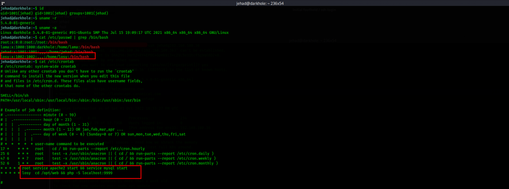Click the "cat /etc/passwd | grep /bin/bash" command
Image resolution: width=509 pixels, height=189 pixels.
(73, 37)
